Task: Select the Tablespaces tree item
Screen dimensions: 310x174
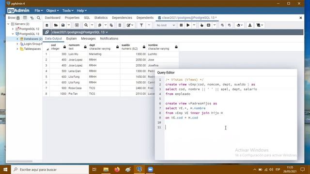Action: (32, 49)
